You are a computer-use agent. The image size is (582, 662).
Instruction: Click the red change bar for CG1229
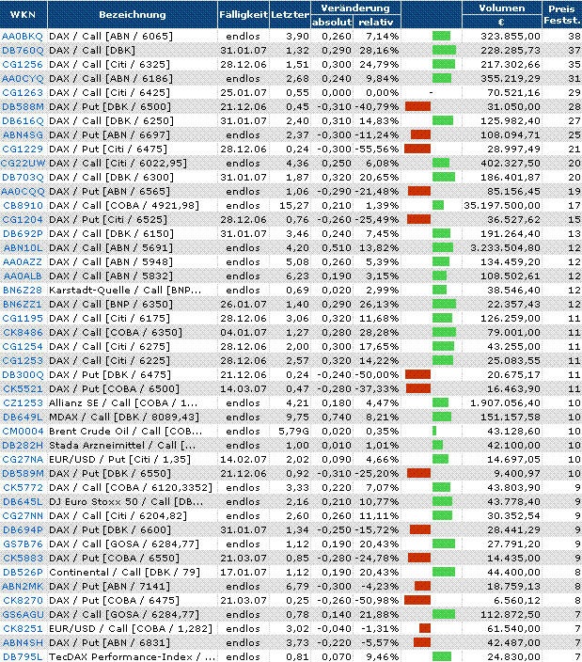[417, 149]
